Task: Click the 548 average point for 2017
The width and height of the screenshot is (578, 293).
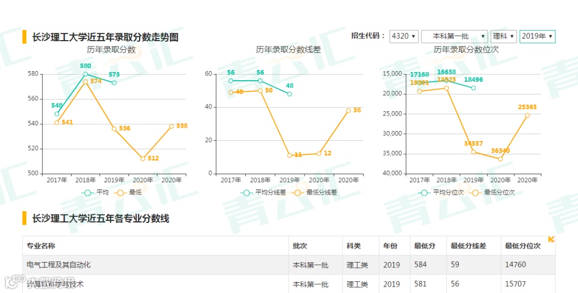Action: coord(57,114)
